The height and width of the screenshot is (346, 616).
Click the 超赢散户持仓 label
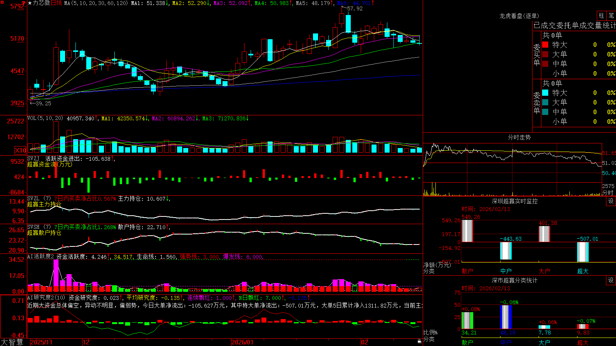coord(44,233)
